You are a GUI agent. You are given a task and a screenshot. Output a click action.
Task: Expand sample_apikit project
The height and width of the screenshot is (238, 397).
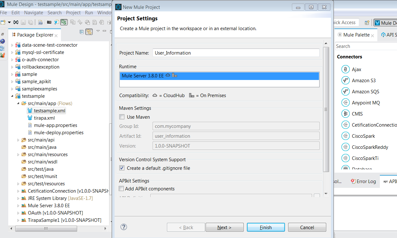[x=12, y=82]
